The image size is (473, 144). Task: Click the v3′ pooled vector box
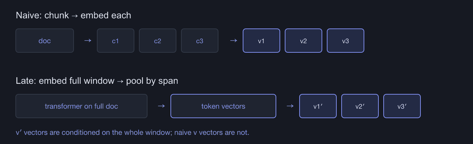pos(402,106)
